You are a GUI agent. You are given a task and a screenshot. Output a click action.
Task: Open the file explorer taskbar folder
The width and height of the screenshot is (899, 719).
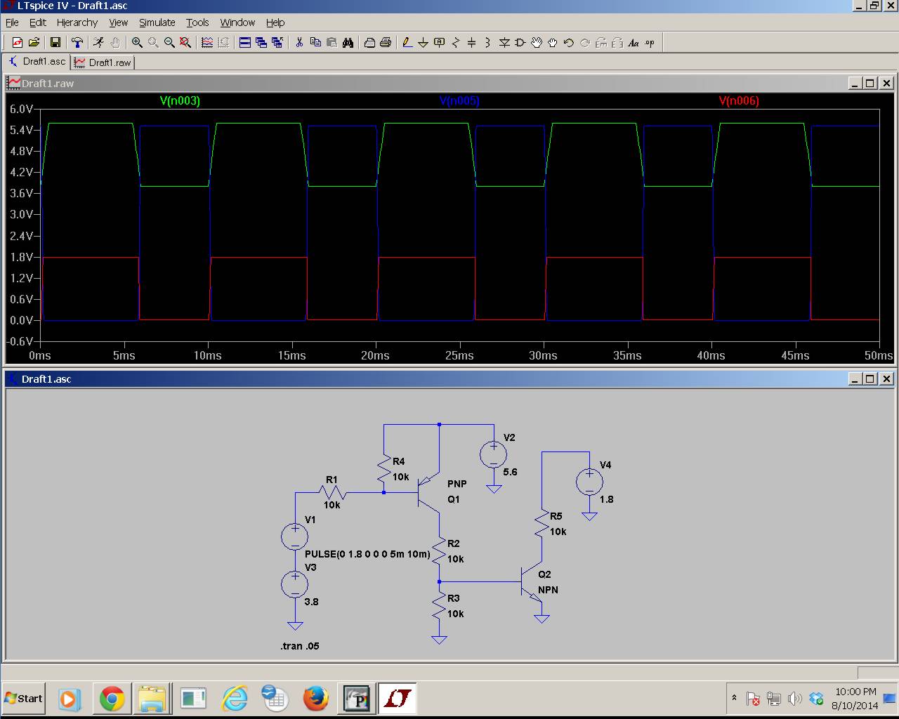[152, 699]
